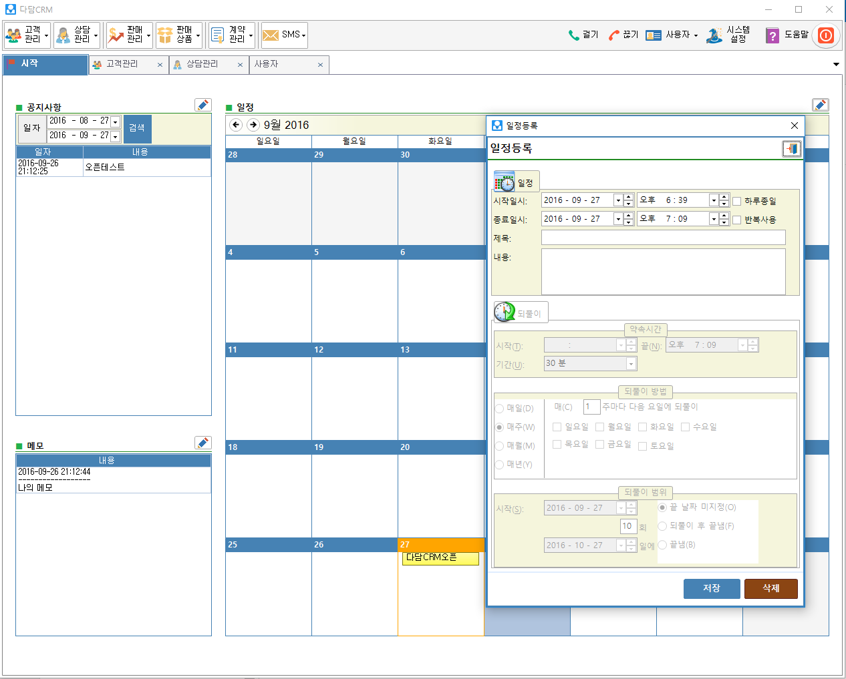Viewport: 846px width, 679px height.
Task: Open the 고객관리 toolbar icon
Action: [x=15, y=35]
